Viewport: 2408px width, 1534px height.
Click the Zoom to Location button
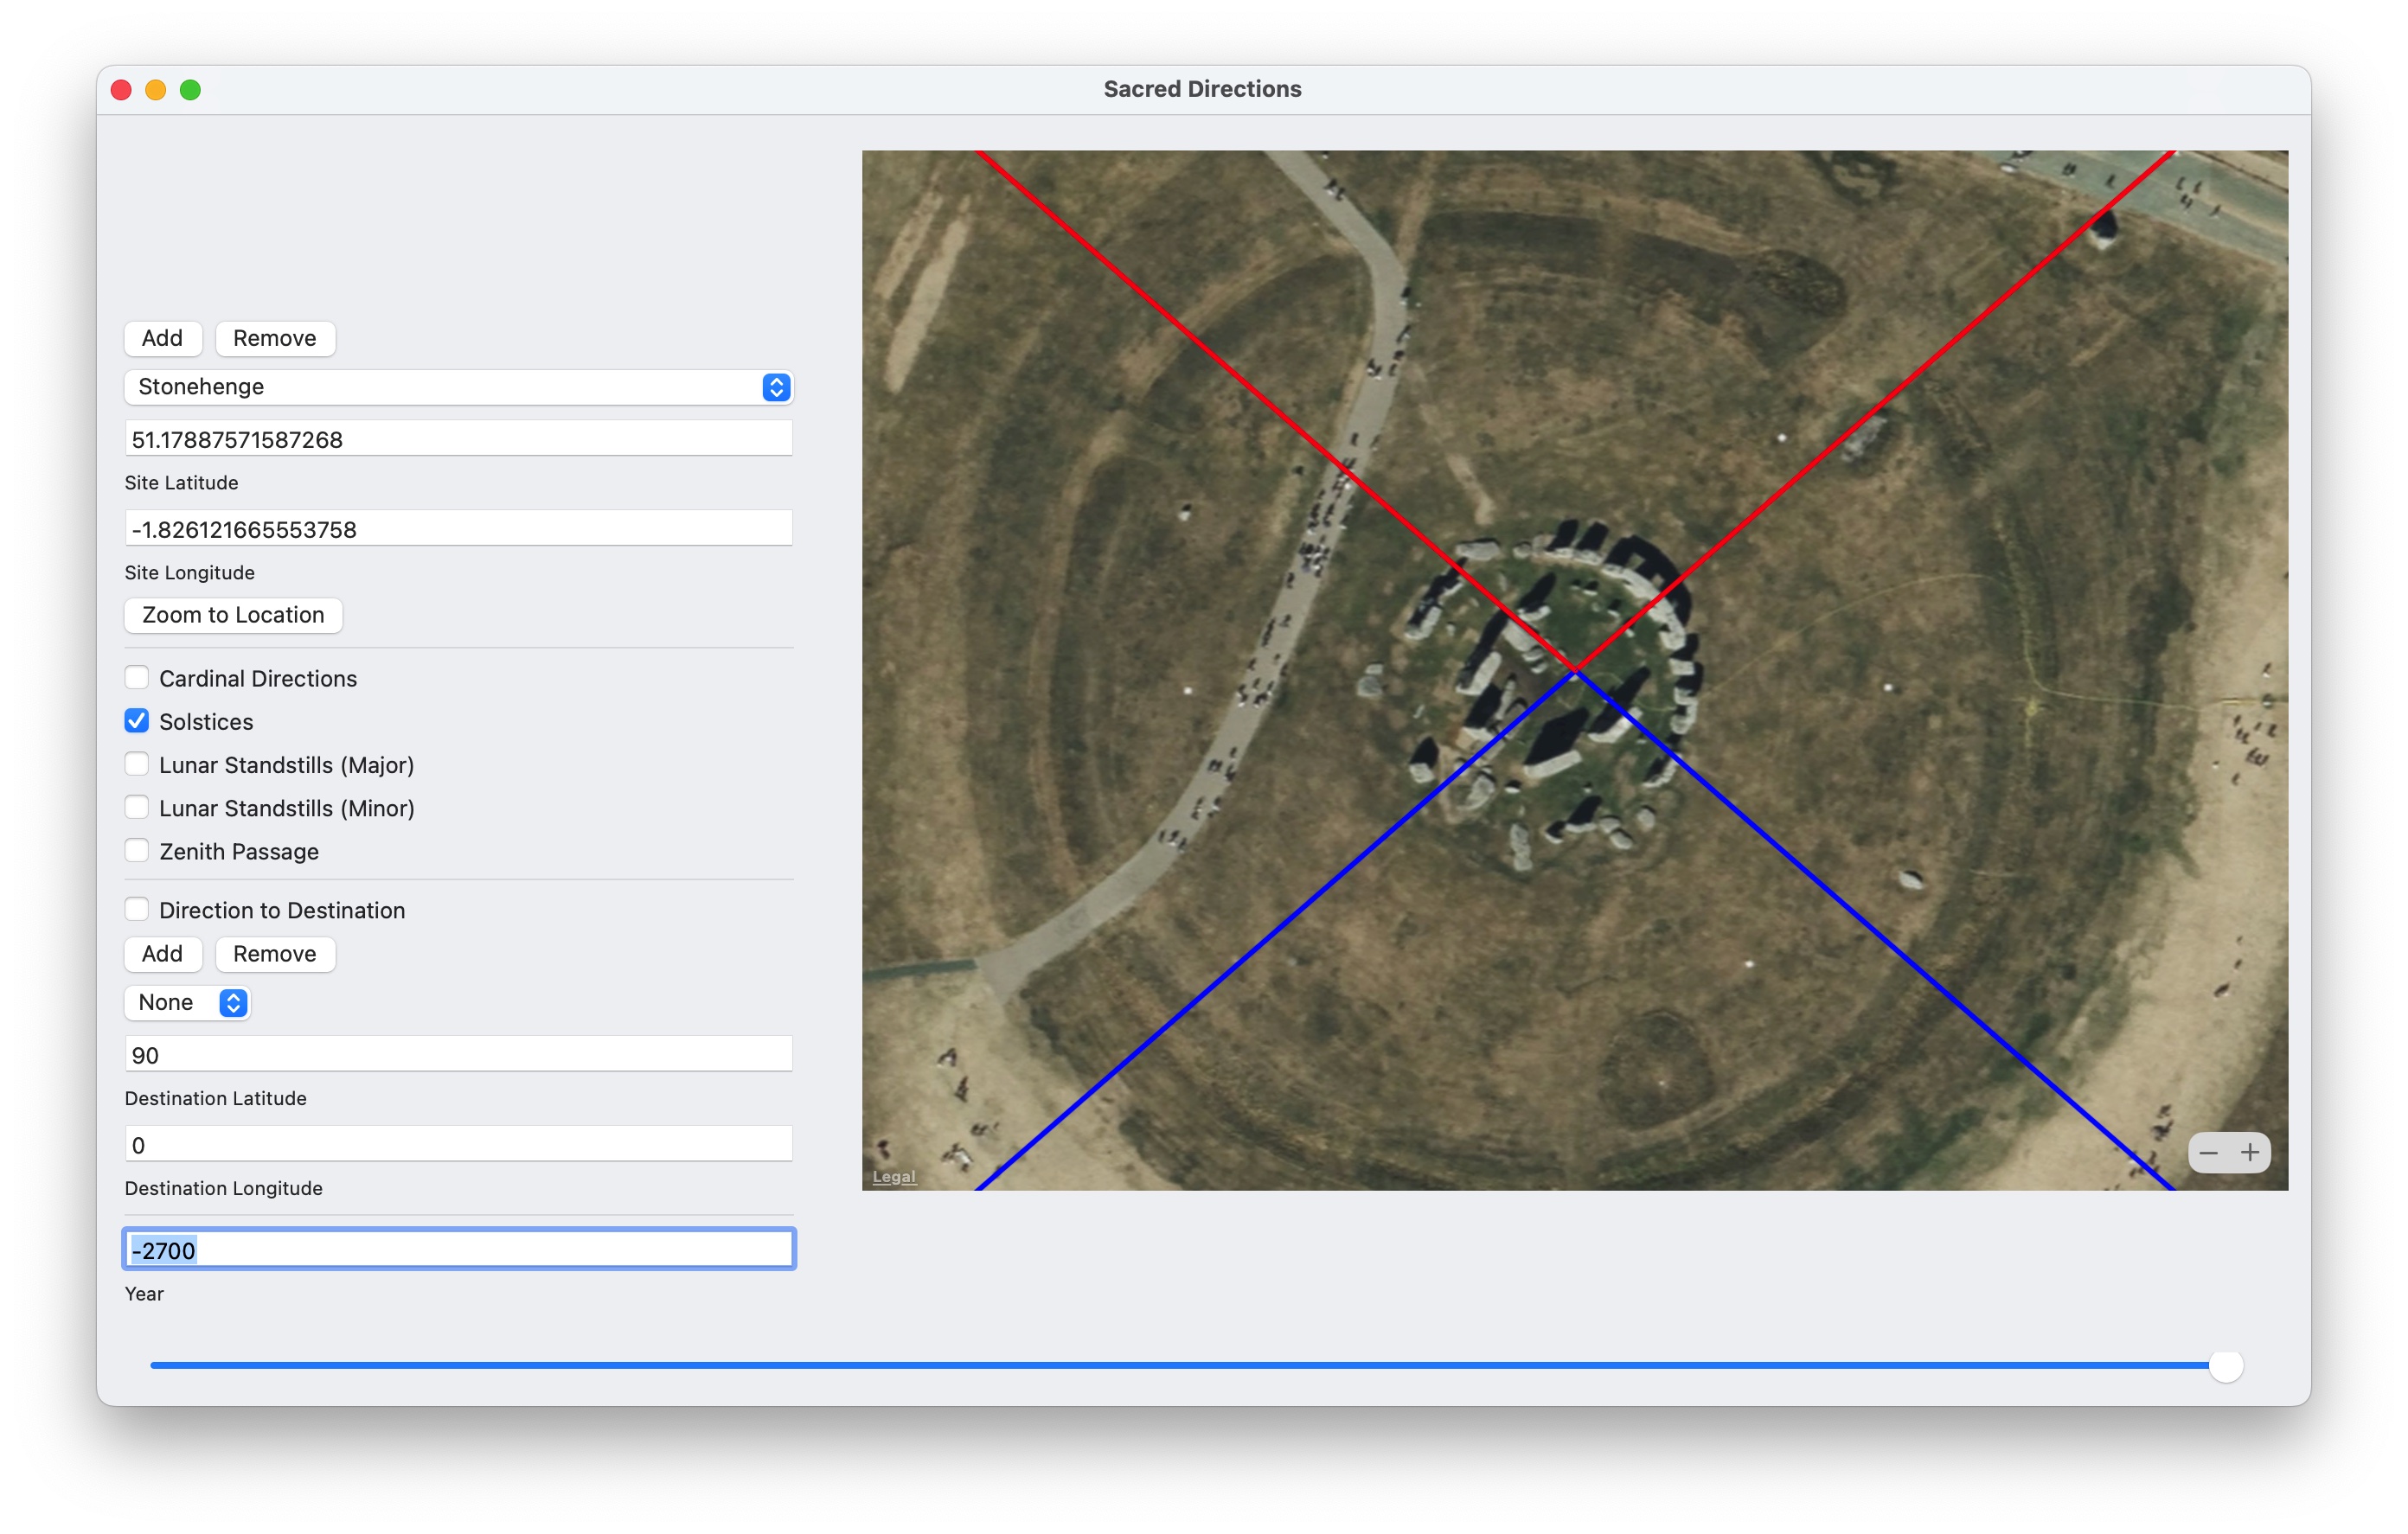[x=233, y=615]
